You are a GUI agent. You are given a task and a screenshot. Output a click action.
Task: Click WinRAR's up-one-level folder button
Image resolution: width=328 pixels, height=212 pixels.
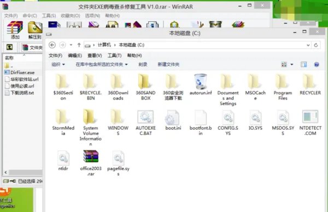point(9,47)
